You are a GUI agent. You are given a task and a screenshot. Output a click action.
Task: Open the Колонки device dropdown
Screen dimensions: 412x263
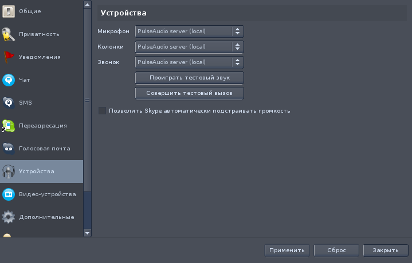tap(189, 47)
